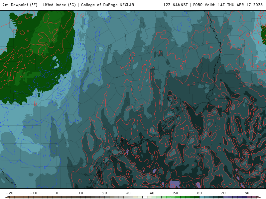Click the -10 color scale label

tap(33, 193)
